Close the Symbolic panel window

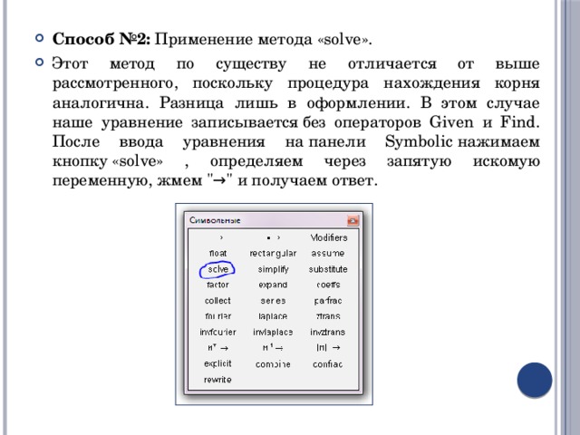[x=353, y=221]
